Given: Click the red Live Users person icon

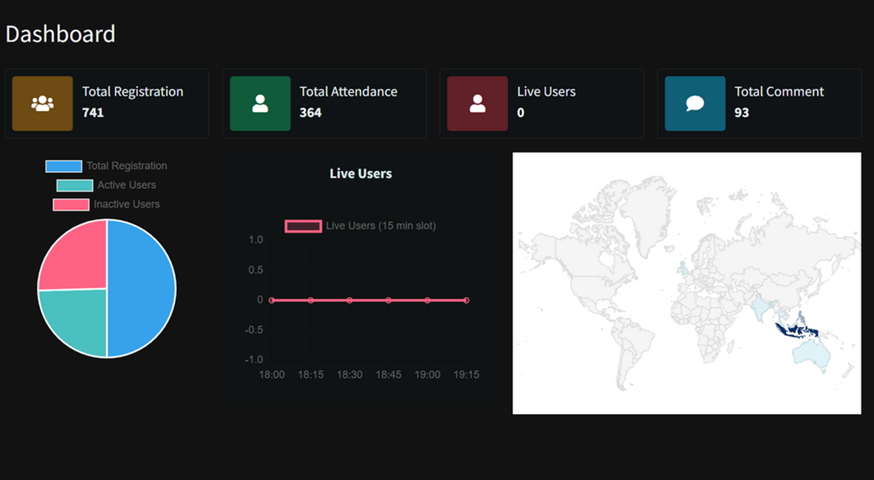Looking at the screenshot, I should point(477,103).
